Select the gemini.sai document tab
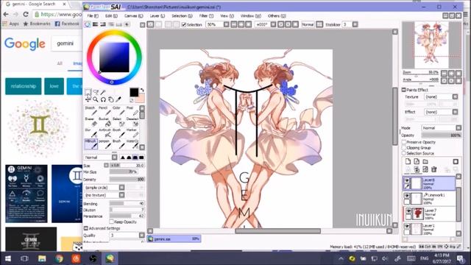This screenshot has width=471, height=265. click(174, 239)
